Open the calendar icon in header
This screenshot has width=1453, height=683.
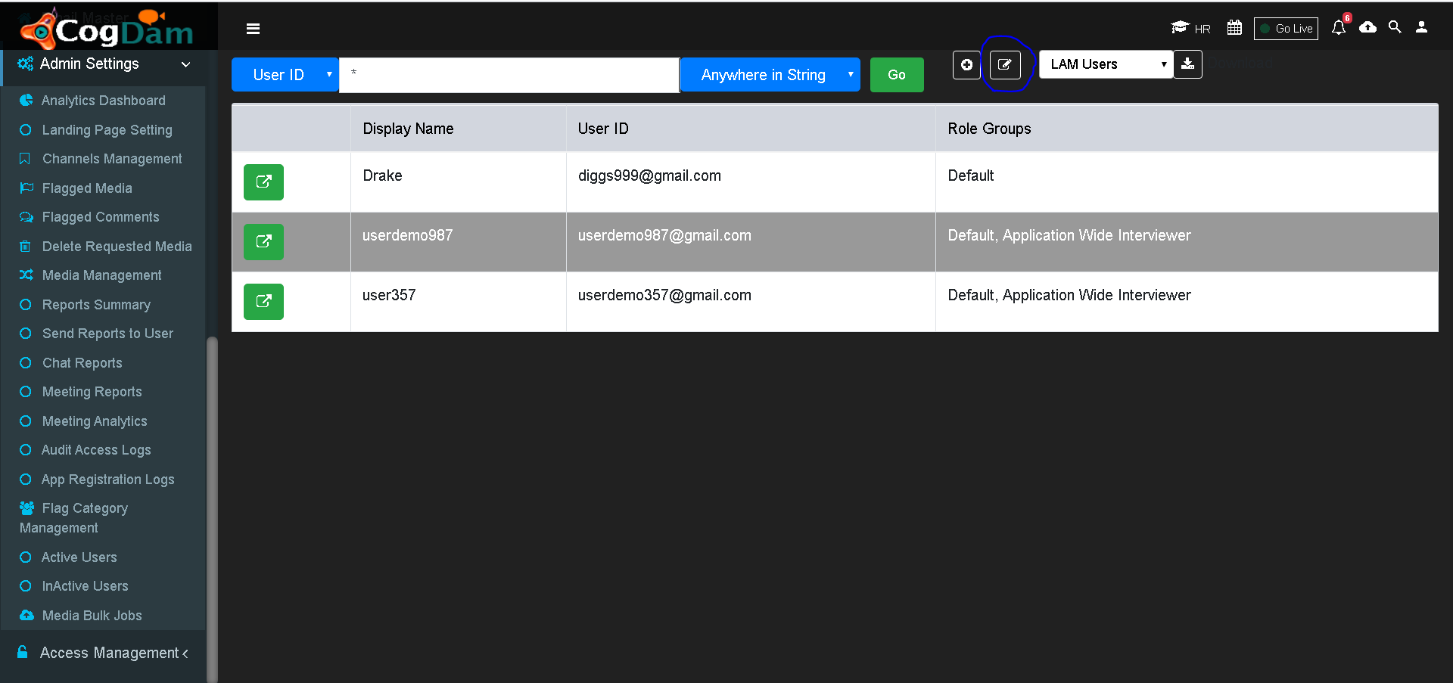point(1234,28)
